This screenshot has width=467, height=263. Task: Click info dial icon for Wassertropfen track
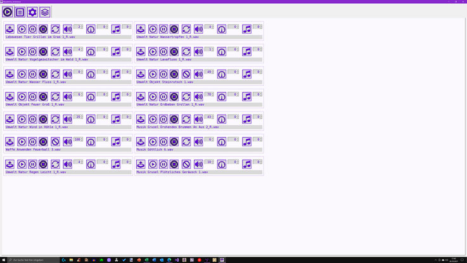(222, 29)
